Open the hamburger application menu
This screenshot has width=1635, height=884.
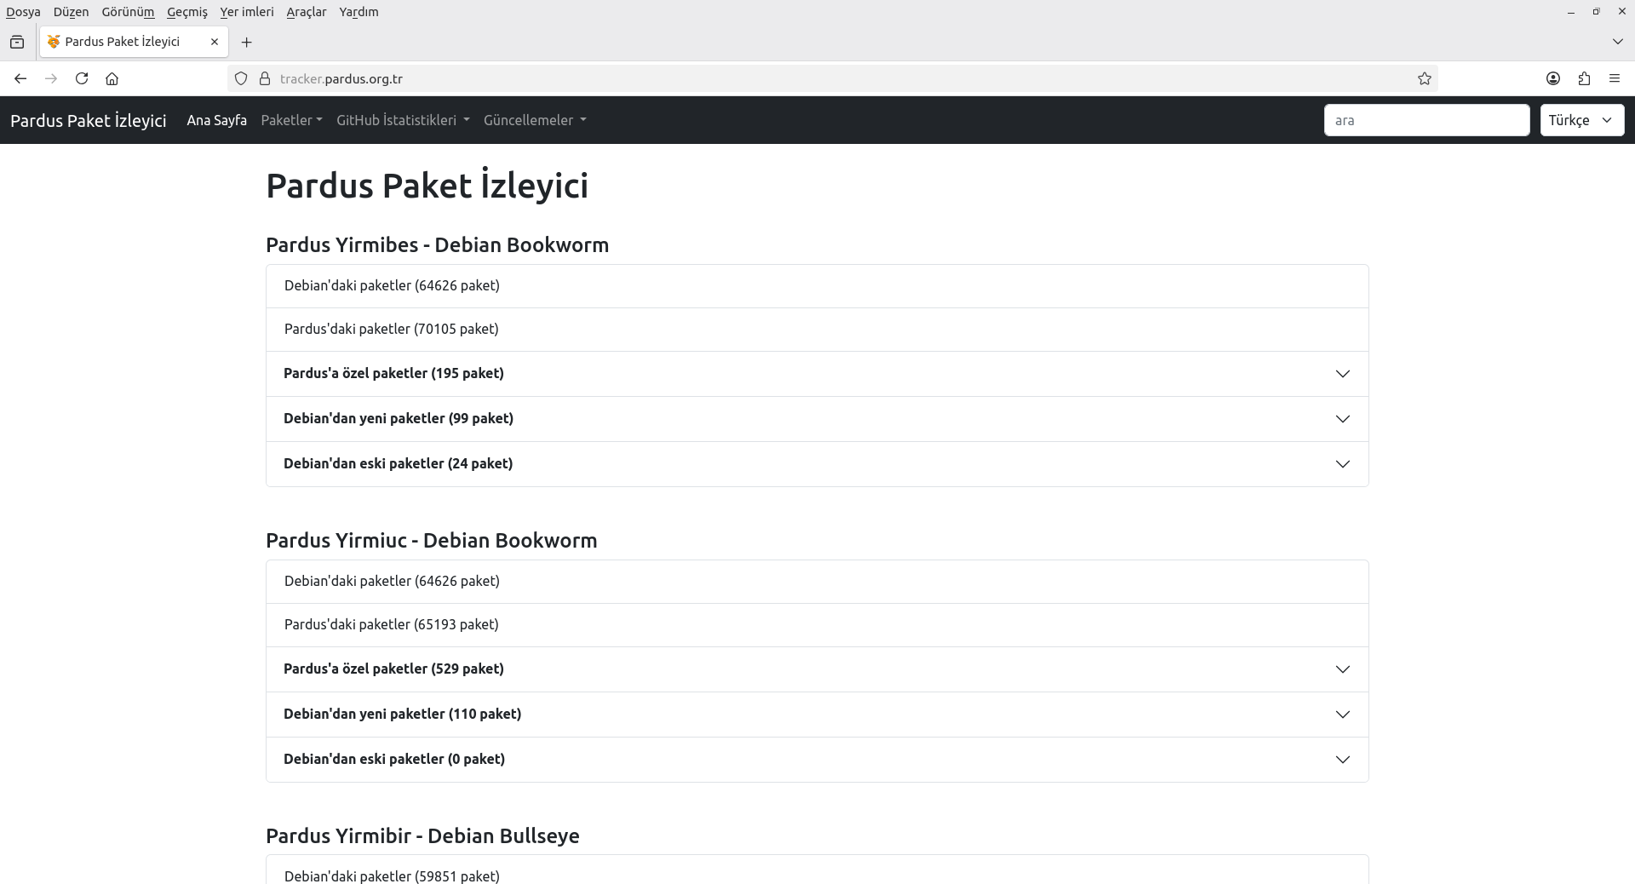(1614, 78)
